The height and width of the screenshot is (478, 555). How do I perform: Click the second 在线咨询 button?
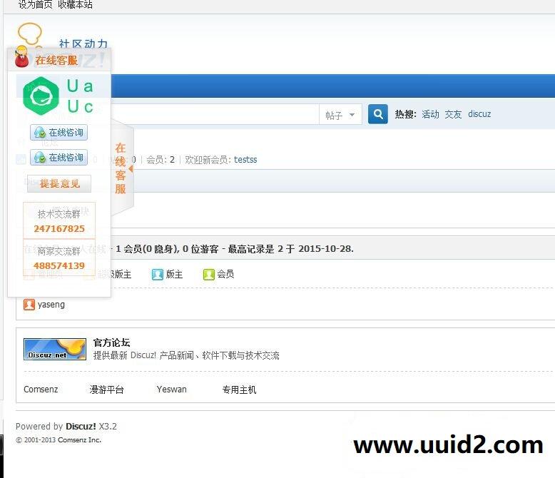pos(58,157)
